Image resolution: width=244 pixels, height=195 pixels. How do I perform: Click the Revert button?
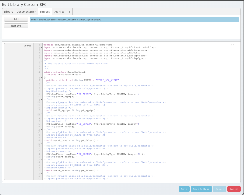point(219,189)
